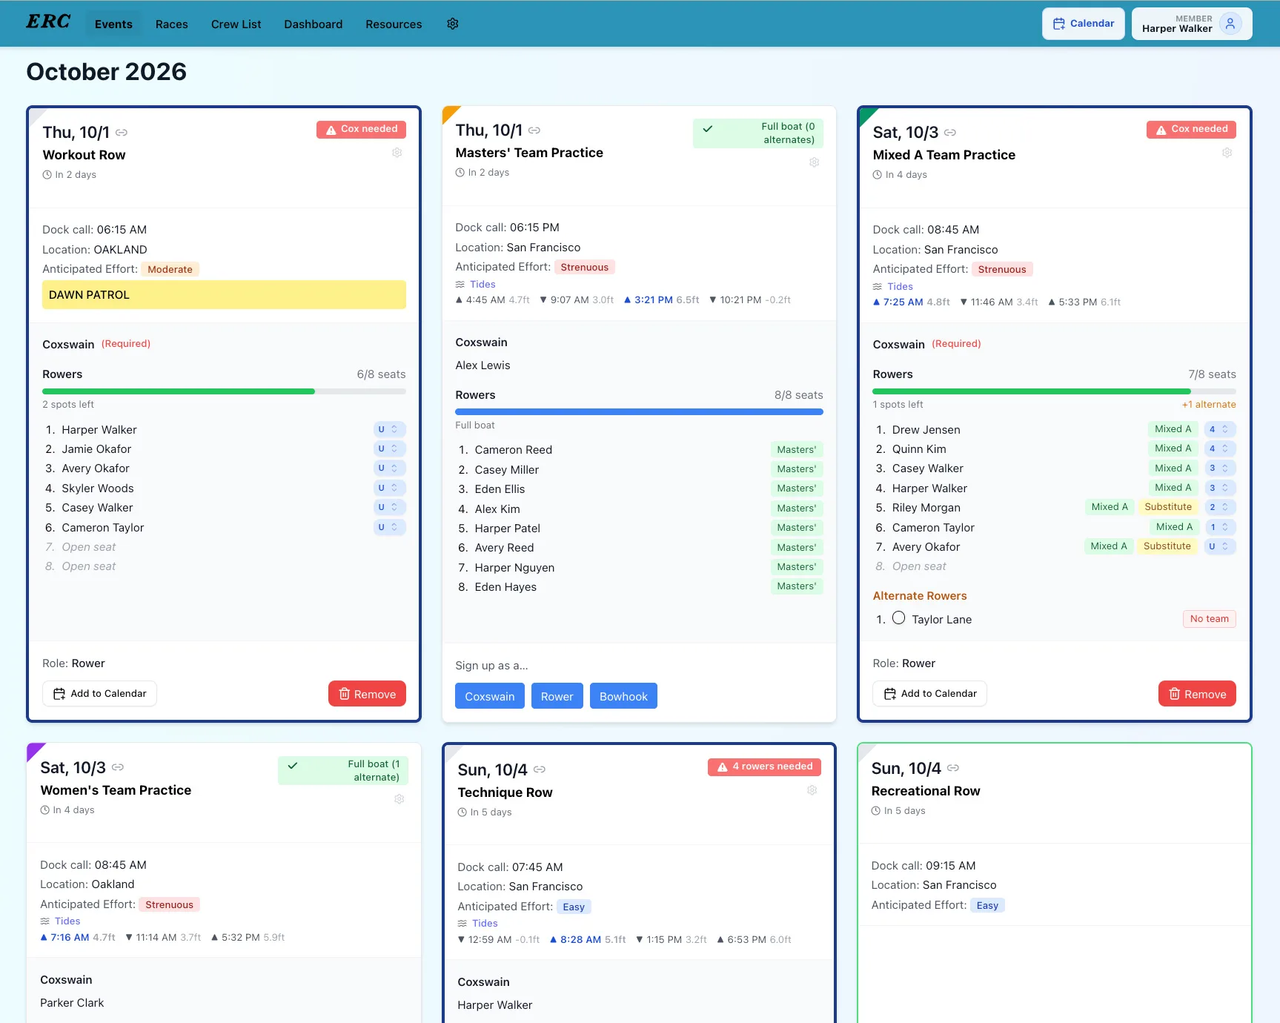1280x1023 pixels.
Task: Sign up as Rower for Masters' practice
Action: 557,696
